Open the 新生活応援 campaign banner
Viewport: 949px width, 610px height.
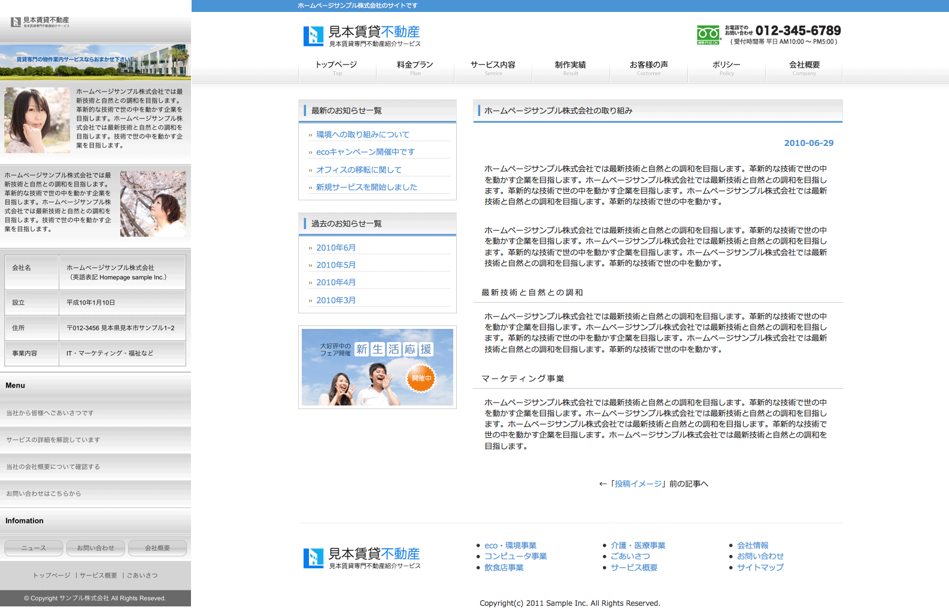(x=377, y=367)
